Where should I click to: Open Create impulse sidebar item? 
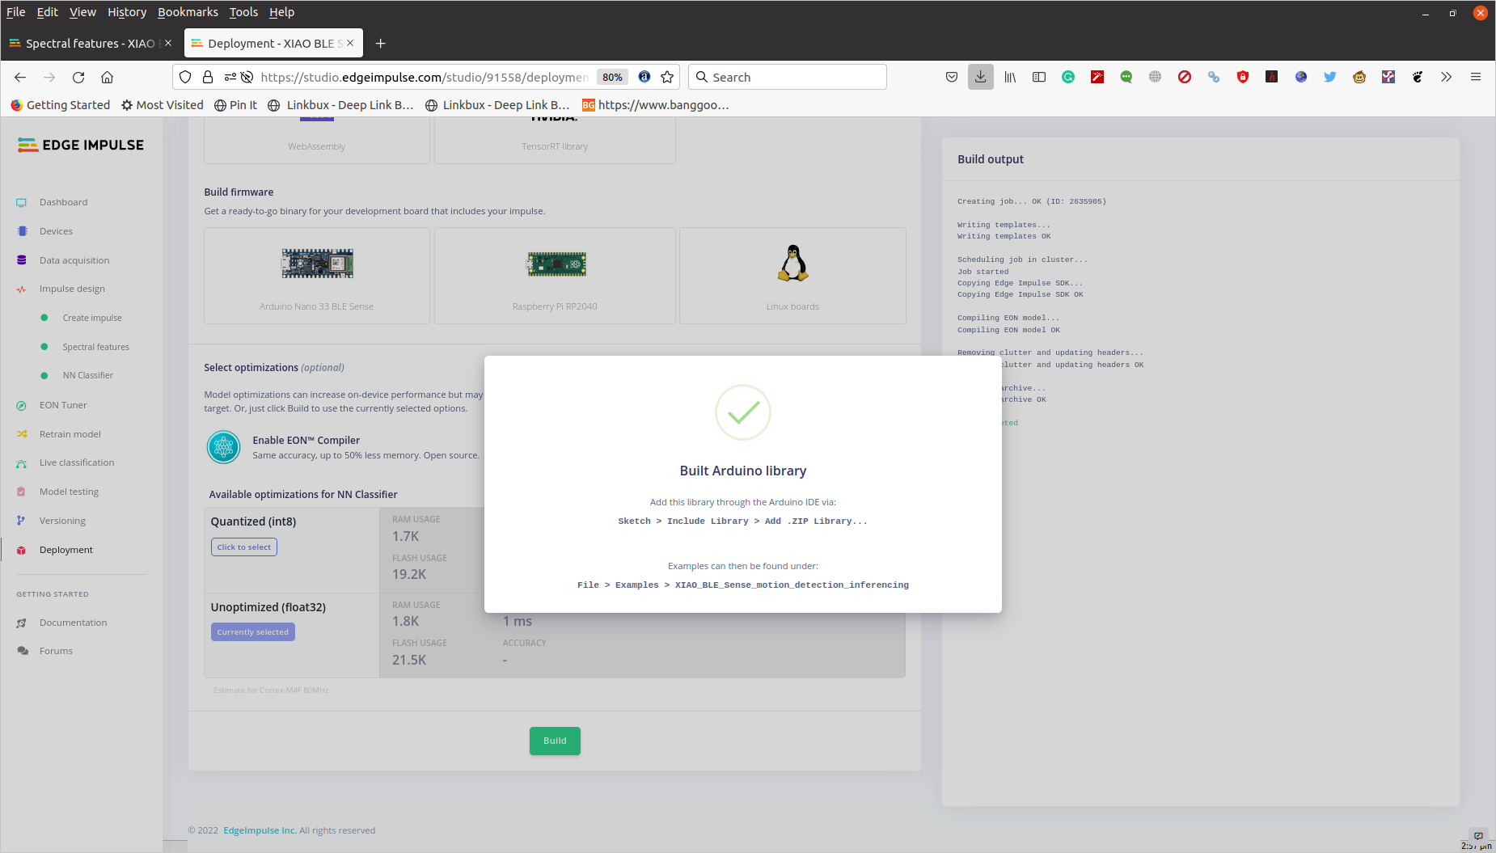pyautogui.click(x=92, y=318)
